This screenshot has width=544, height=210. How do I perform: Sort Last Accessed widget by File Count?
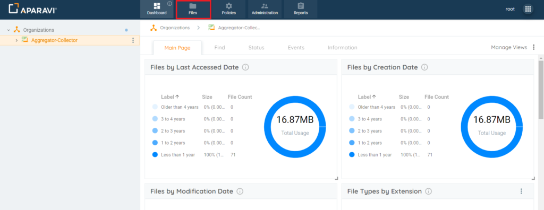point(240,97)
